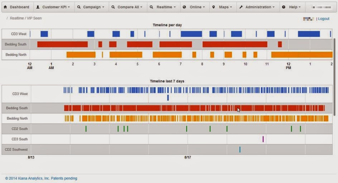Click the teal CD2 Southwest timeline marker
This screenshot has height=183, width=338.
click(240, 149)
